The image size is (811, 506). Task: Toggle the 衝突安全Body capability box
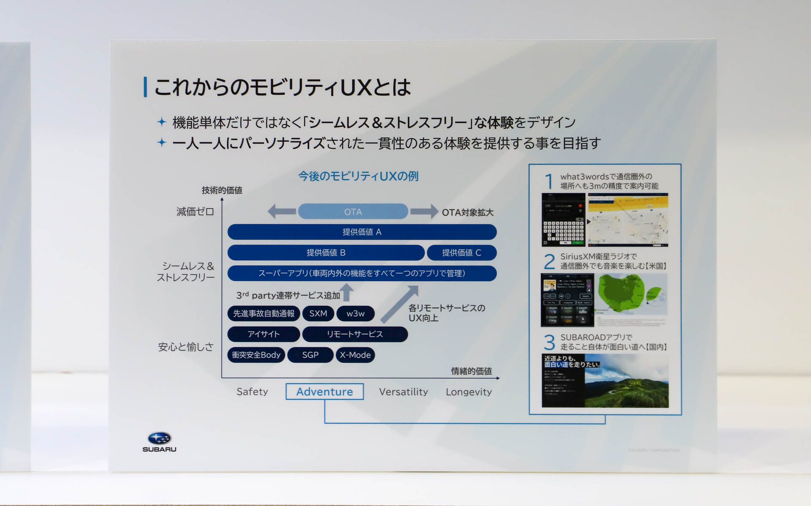256,355
